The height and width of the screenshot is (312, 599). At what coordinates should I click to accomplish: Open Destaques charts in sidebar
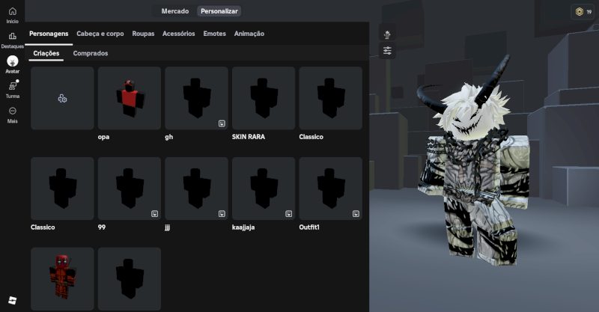click(12, 40)
